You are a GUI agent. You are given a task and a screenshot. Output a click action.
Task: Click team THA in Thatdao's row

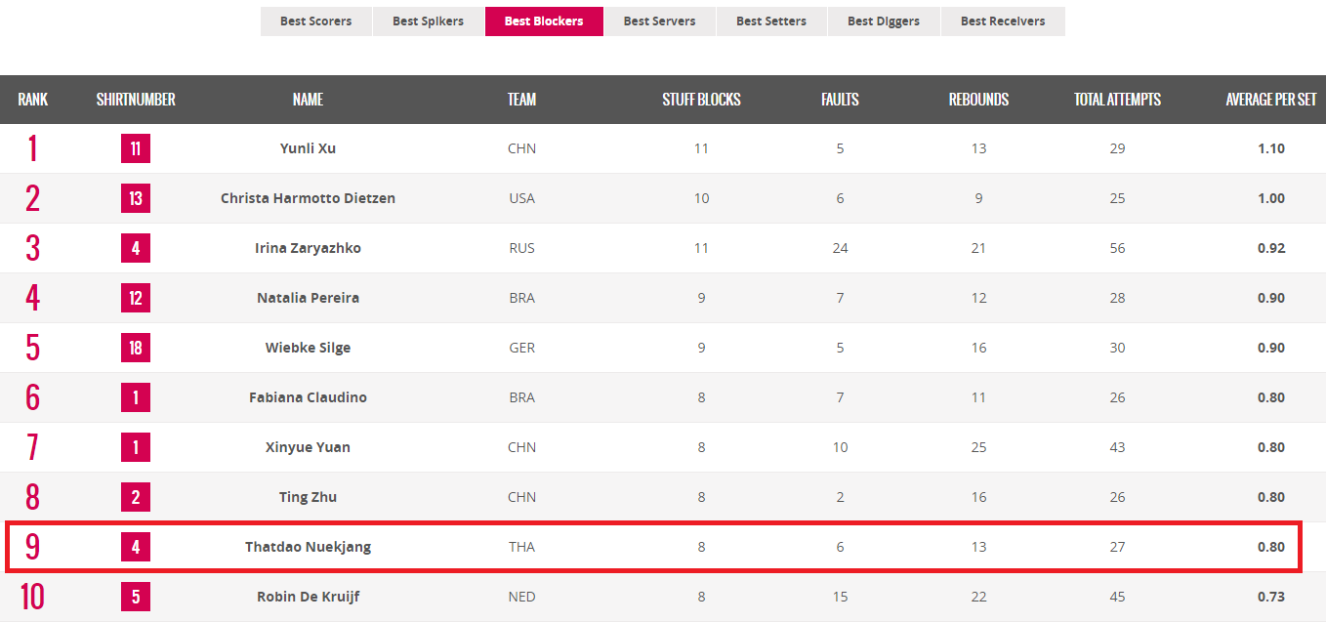[522, 547]
